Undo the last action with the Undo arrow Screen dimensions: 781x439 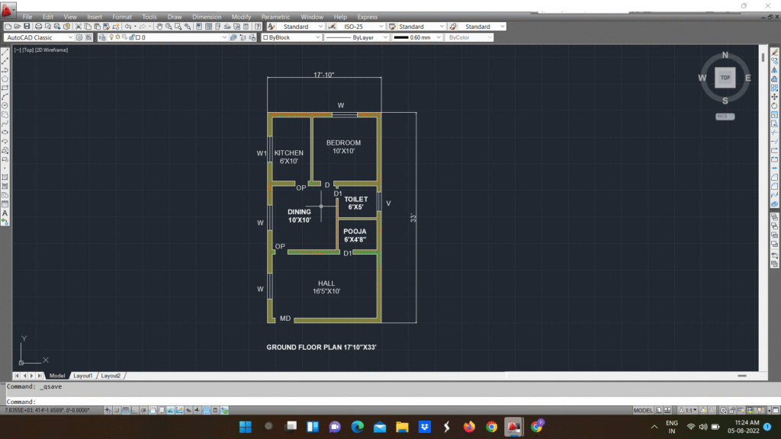(x=128, y=27)
